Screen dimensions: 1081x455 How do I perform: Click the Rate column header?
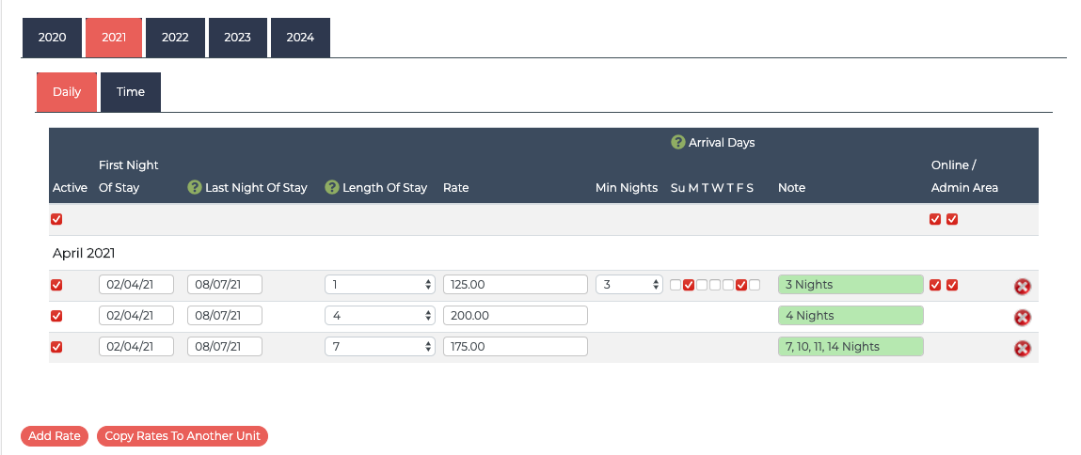[x=455, y=187]
